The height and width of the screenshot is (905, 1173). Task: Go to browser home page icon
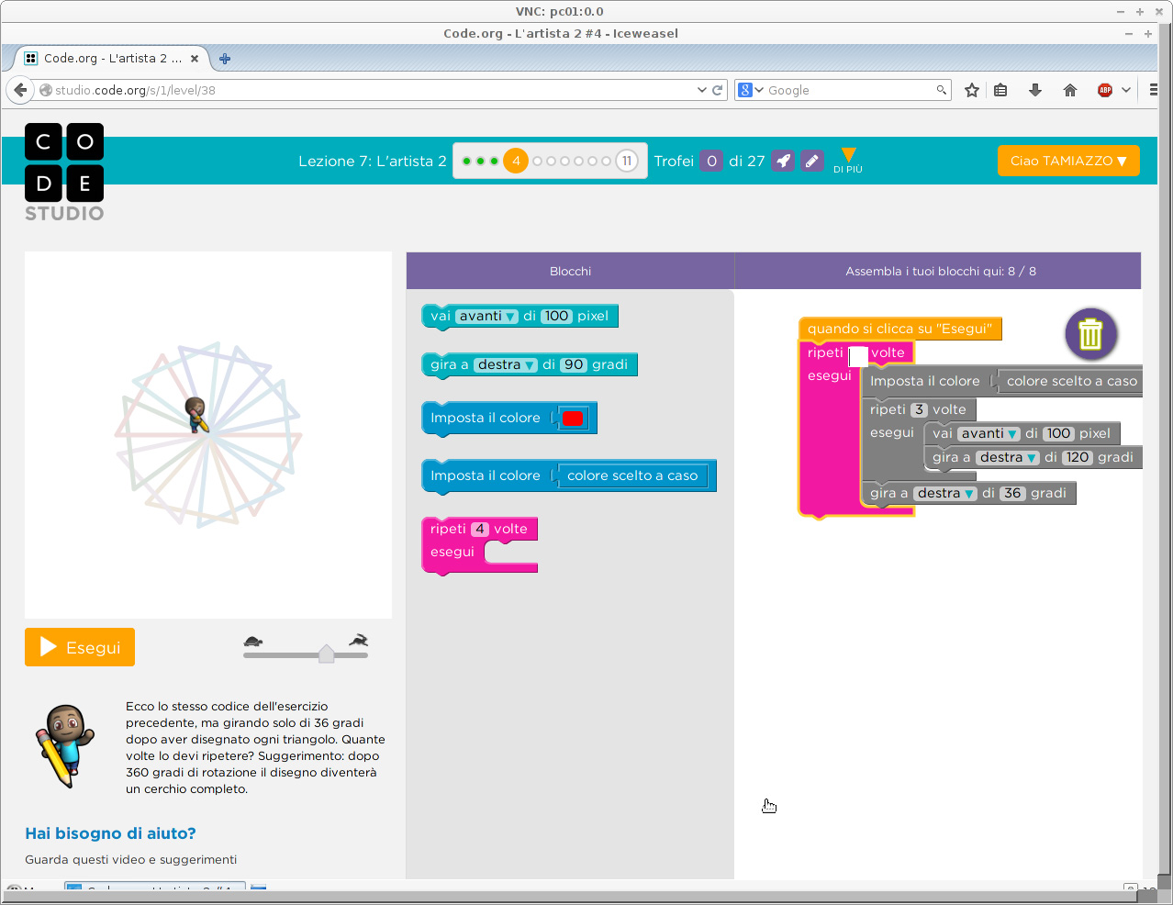coord(1070,90)
